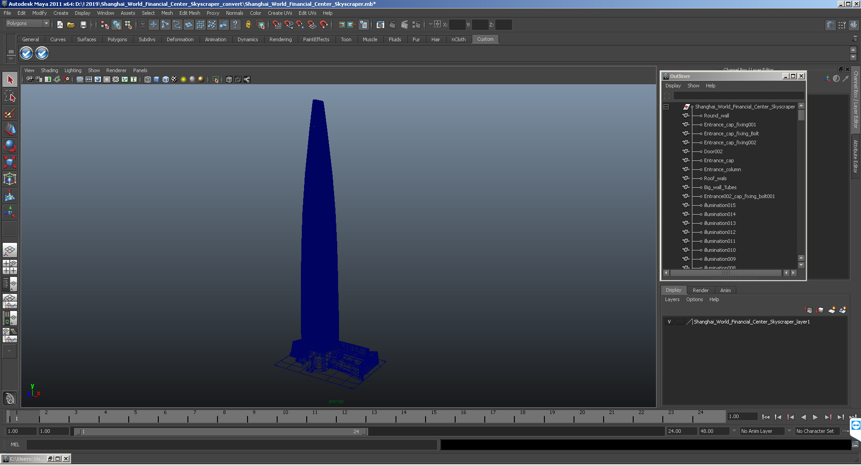This screenshot has width=861, height=466.
Task: Switch to four view layout
Action: pyautogui.click(x=10, y=267)
